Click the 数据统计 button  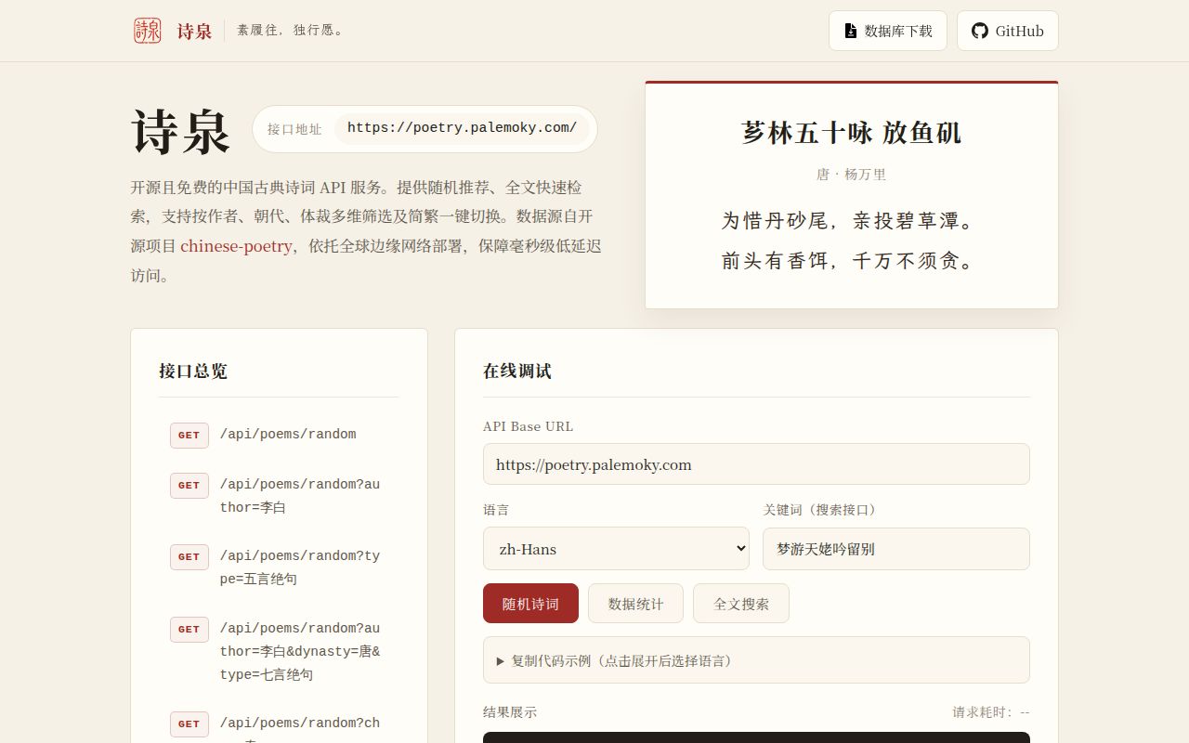[x=635, y=604]
